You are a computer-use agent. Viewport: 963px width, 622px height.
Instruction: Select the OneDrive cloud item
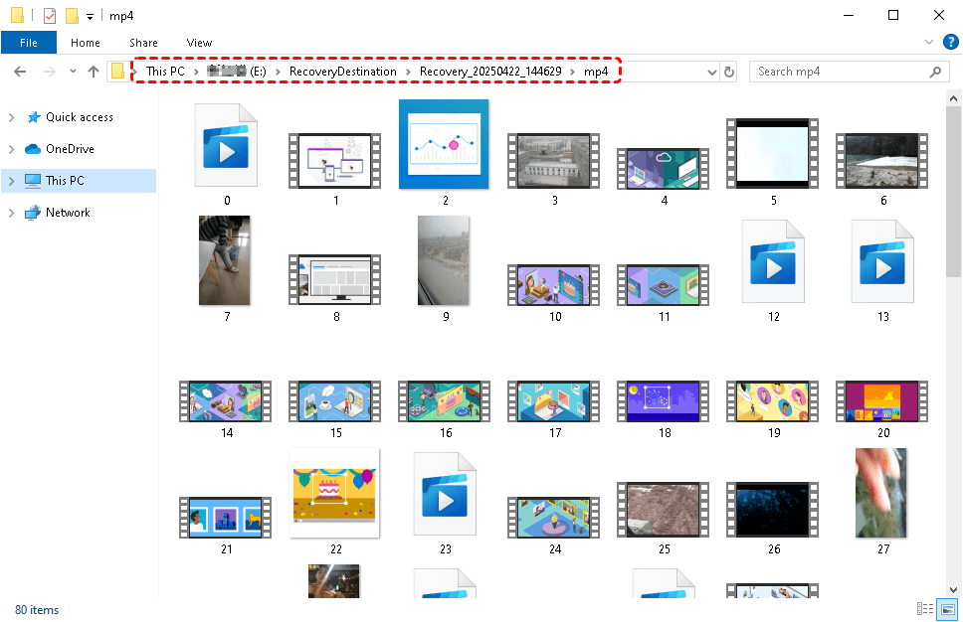(x=70, y=149)
